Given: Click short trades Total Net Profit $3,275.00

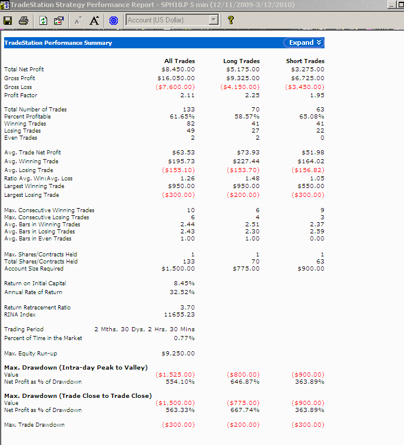Looking at the screenshot, I should pyautogui.click(x=307, y=69).
